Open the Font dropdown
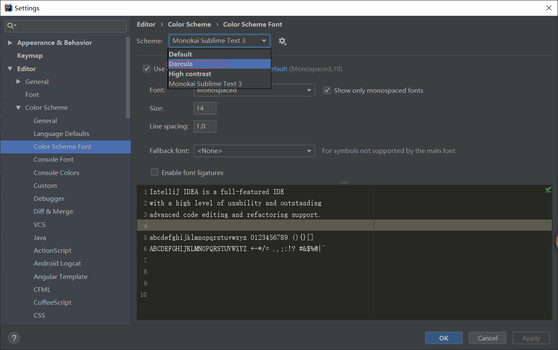Screen dimensions: 558x350 click(x=254, y=90)
